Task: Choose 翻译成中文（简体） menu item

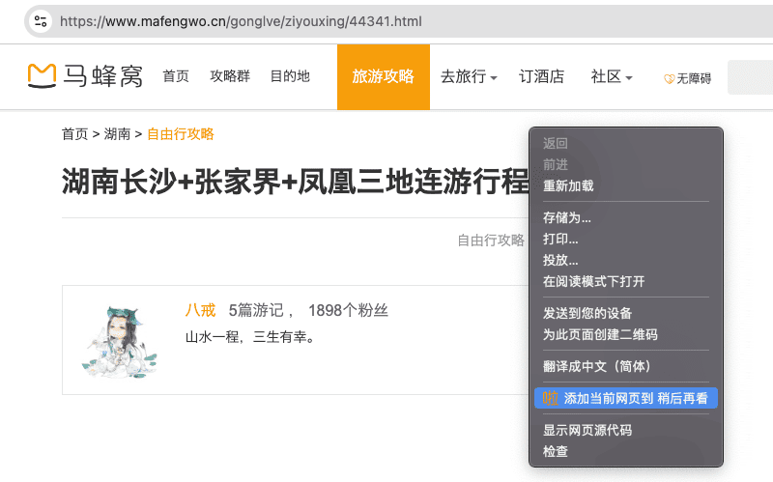Action: tap(597, 366)
